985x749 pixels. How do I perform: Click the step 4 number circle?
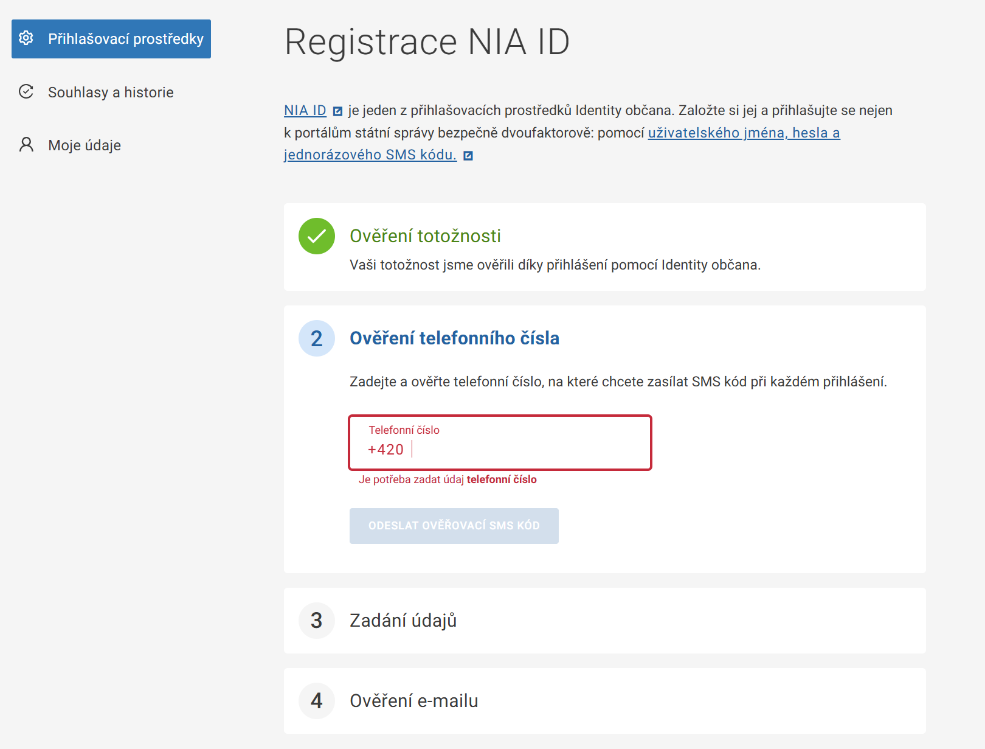click(317, 701)
